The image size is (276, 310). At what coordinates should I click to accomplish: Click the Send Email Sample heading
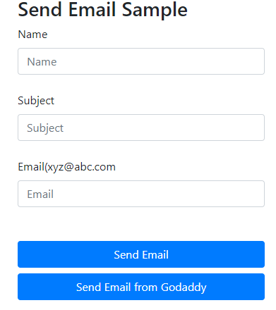(103, 10)
